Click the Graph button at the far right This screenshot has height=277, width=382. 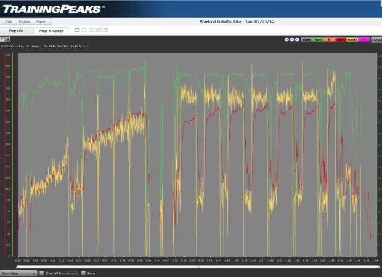[376, 39]
